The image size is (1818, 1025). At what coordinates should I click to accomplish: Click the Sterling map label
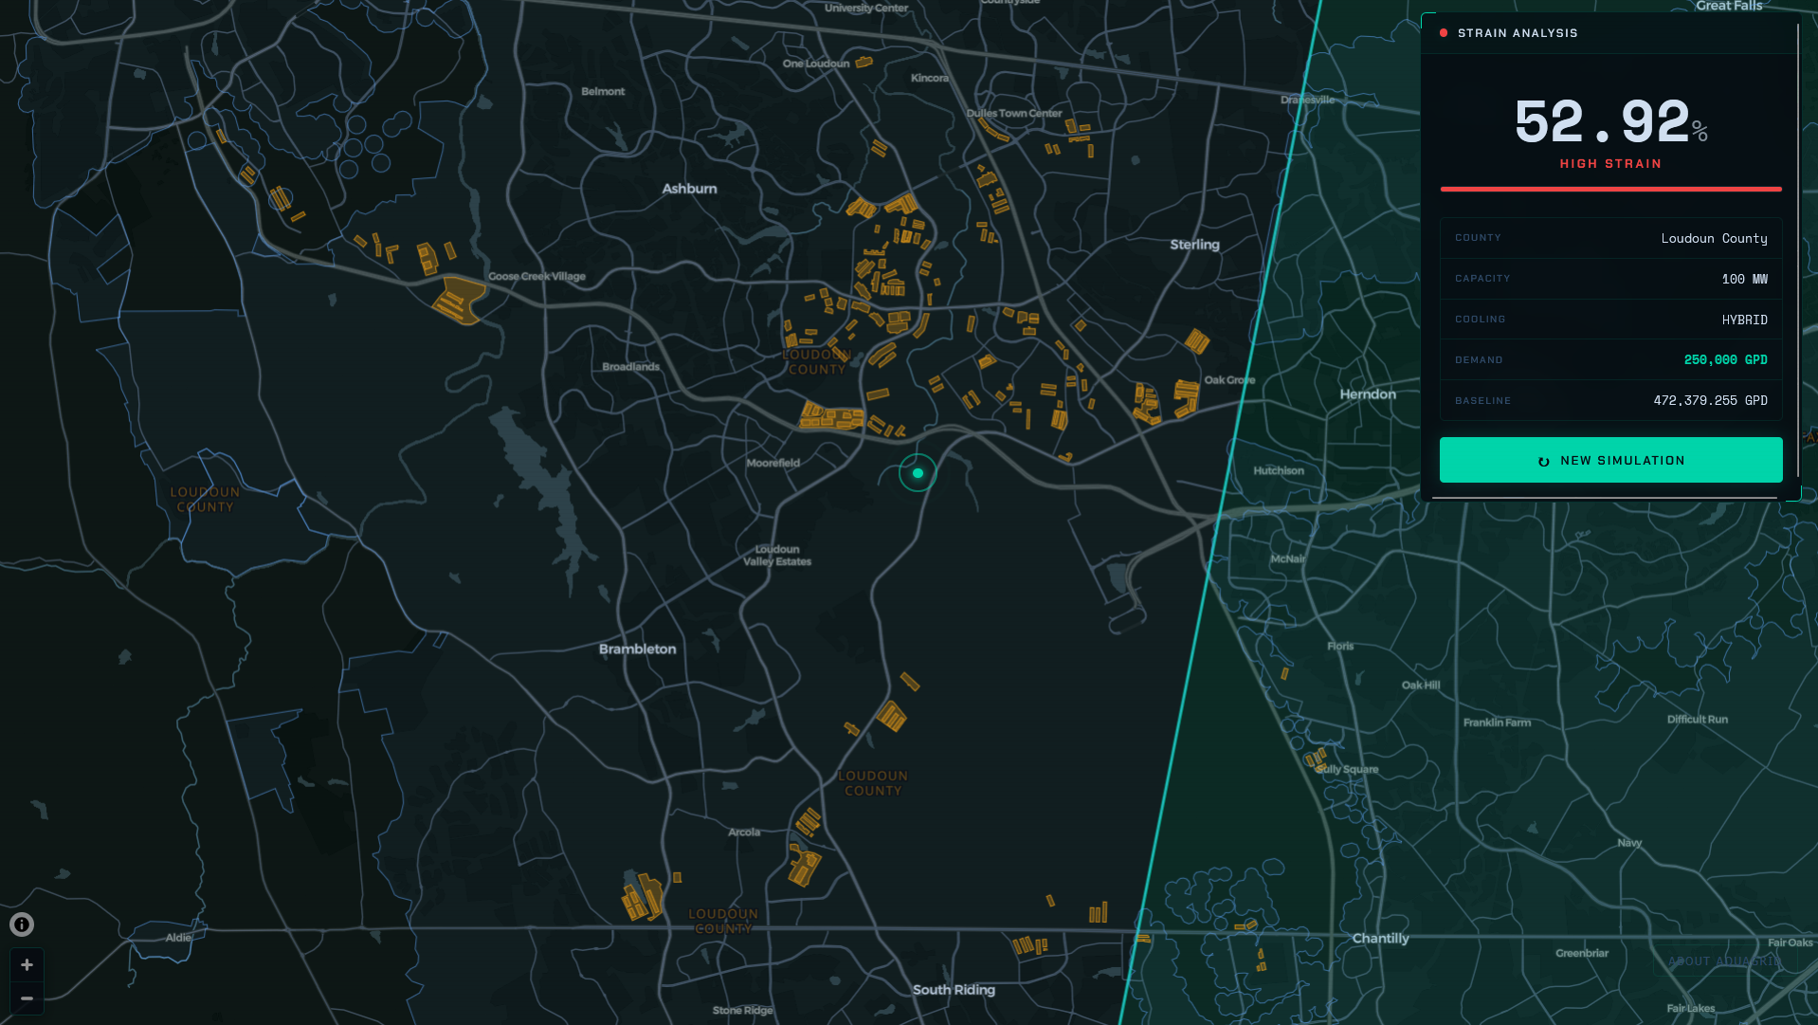1194,245
